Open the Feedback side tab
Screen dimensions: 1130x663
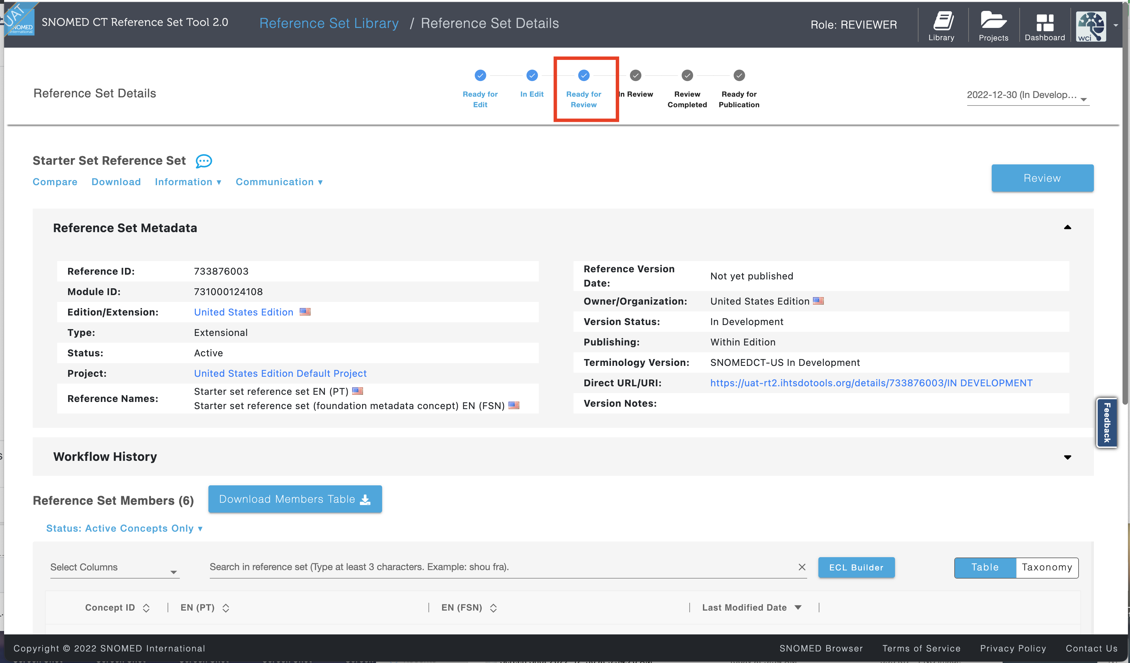click(x=1106, y=423)
